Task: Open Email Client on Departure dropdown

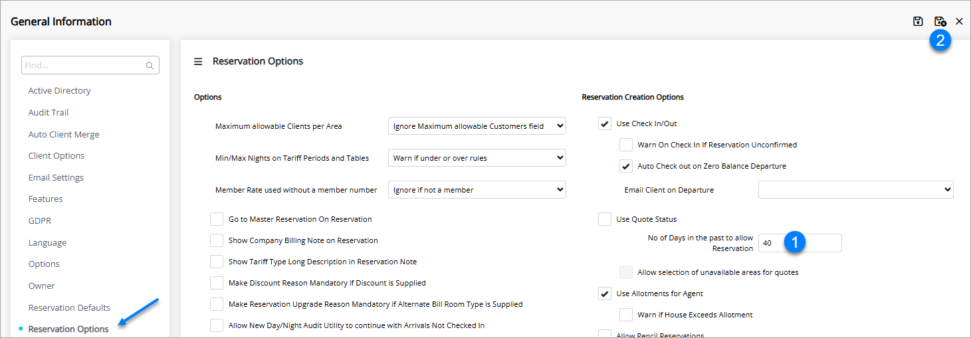Action: click(855, 190)
